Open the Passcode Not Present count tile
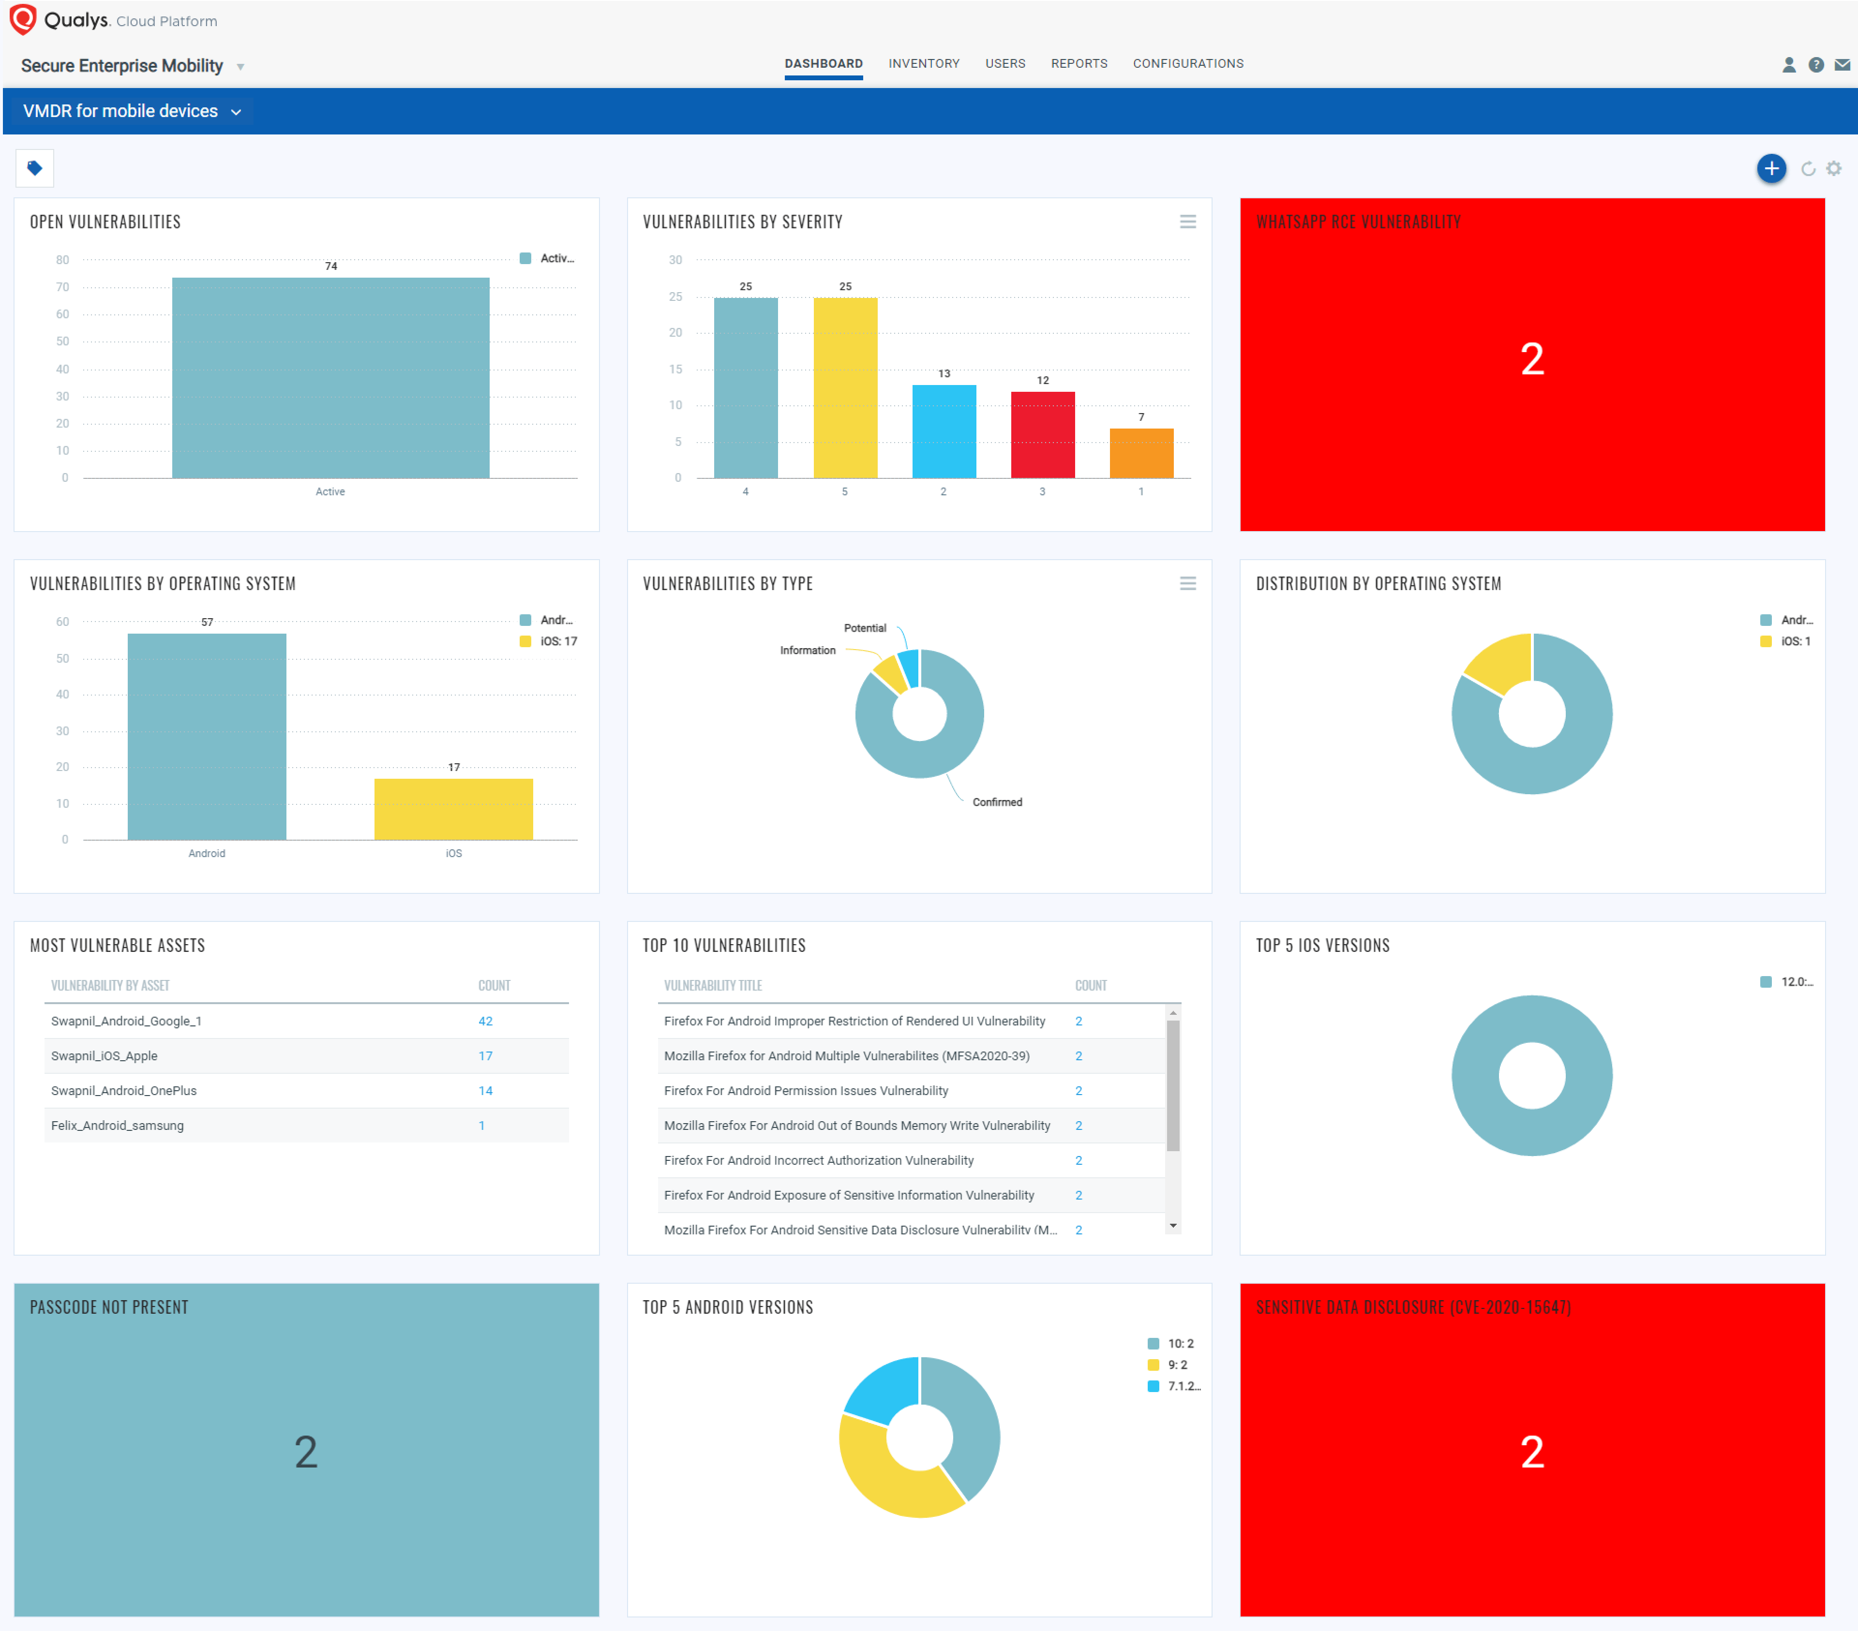The height and width of the screenshot is (1631, 1858). point(306,1450)
